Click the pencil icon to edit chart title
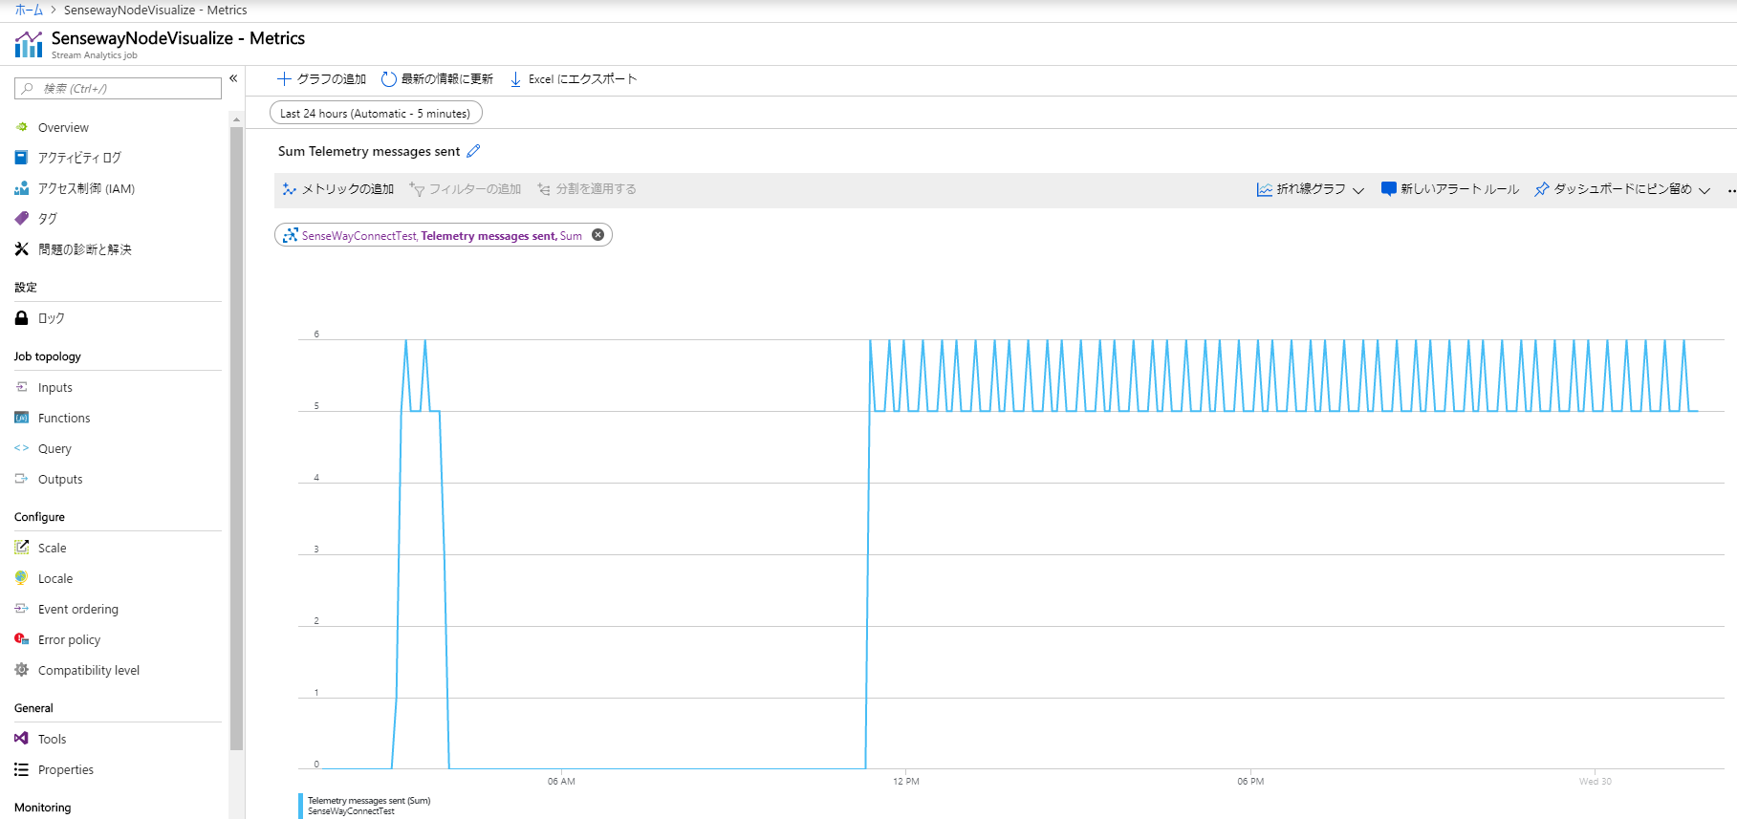This screenshot has height=819, width=1737. pyautogui.click(x=473, y=151)
